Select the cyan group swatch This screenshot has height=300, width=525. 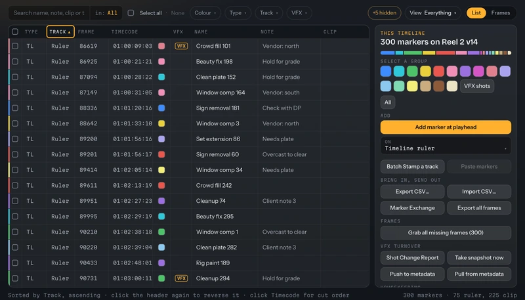coord(399,71)
